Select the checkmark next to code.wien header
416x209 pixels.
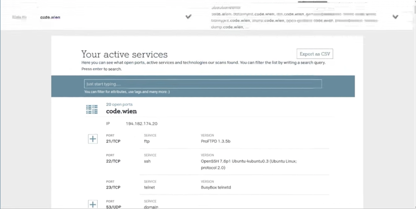coord(188,17)
